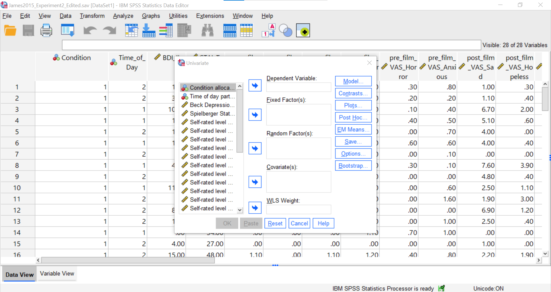This screenshot has width=551, height=292.
Task: Select Time of day participant variable
Action: click(x=208, y=96)
